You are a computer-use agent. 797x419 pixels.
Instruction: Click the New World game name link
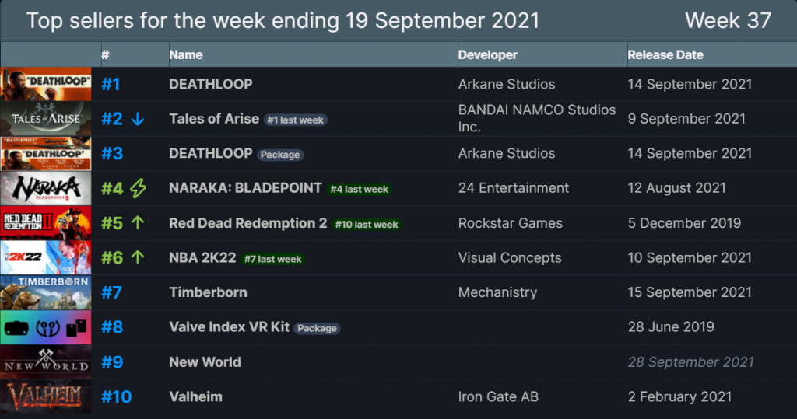coord(205,362)
